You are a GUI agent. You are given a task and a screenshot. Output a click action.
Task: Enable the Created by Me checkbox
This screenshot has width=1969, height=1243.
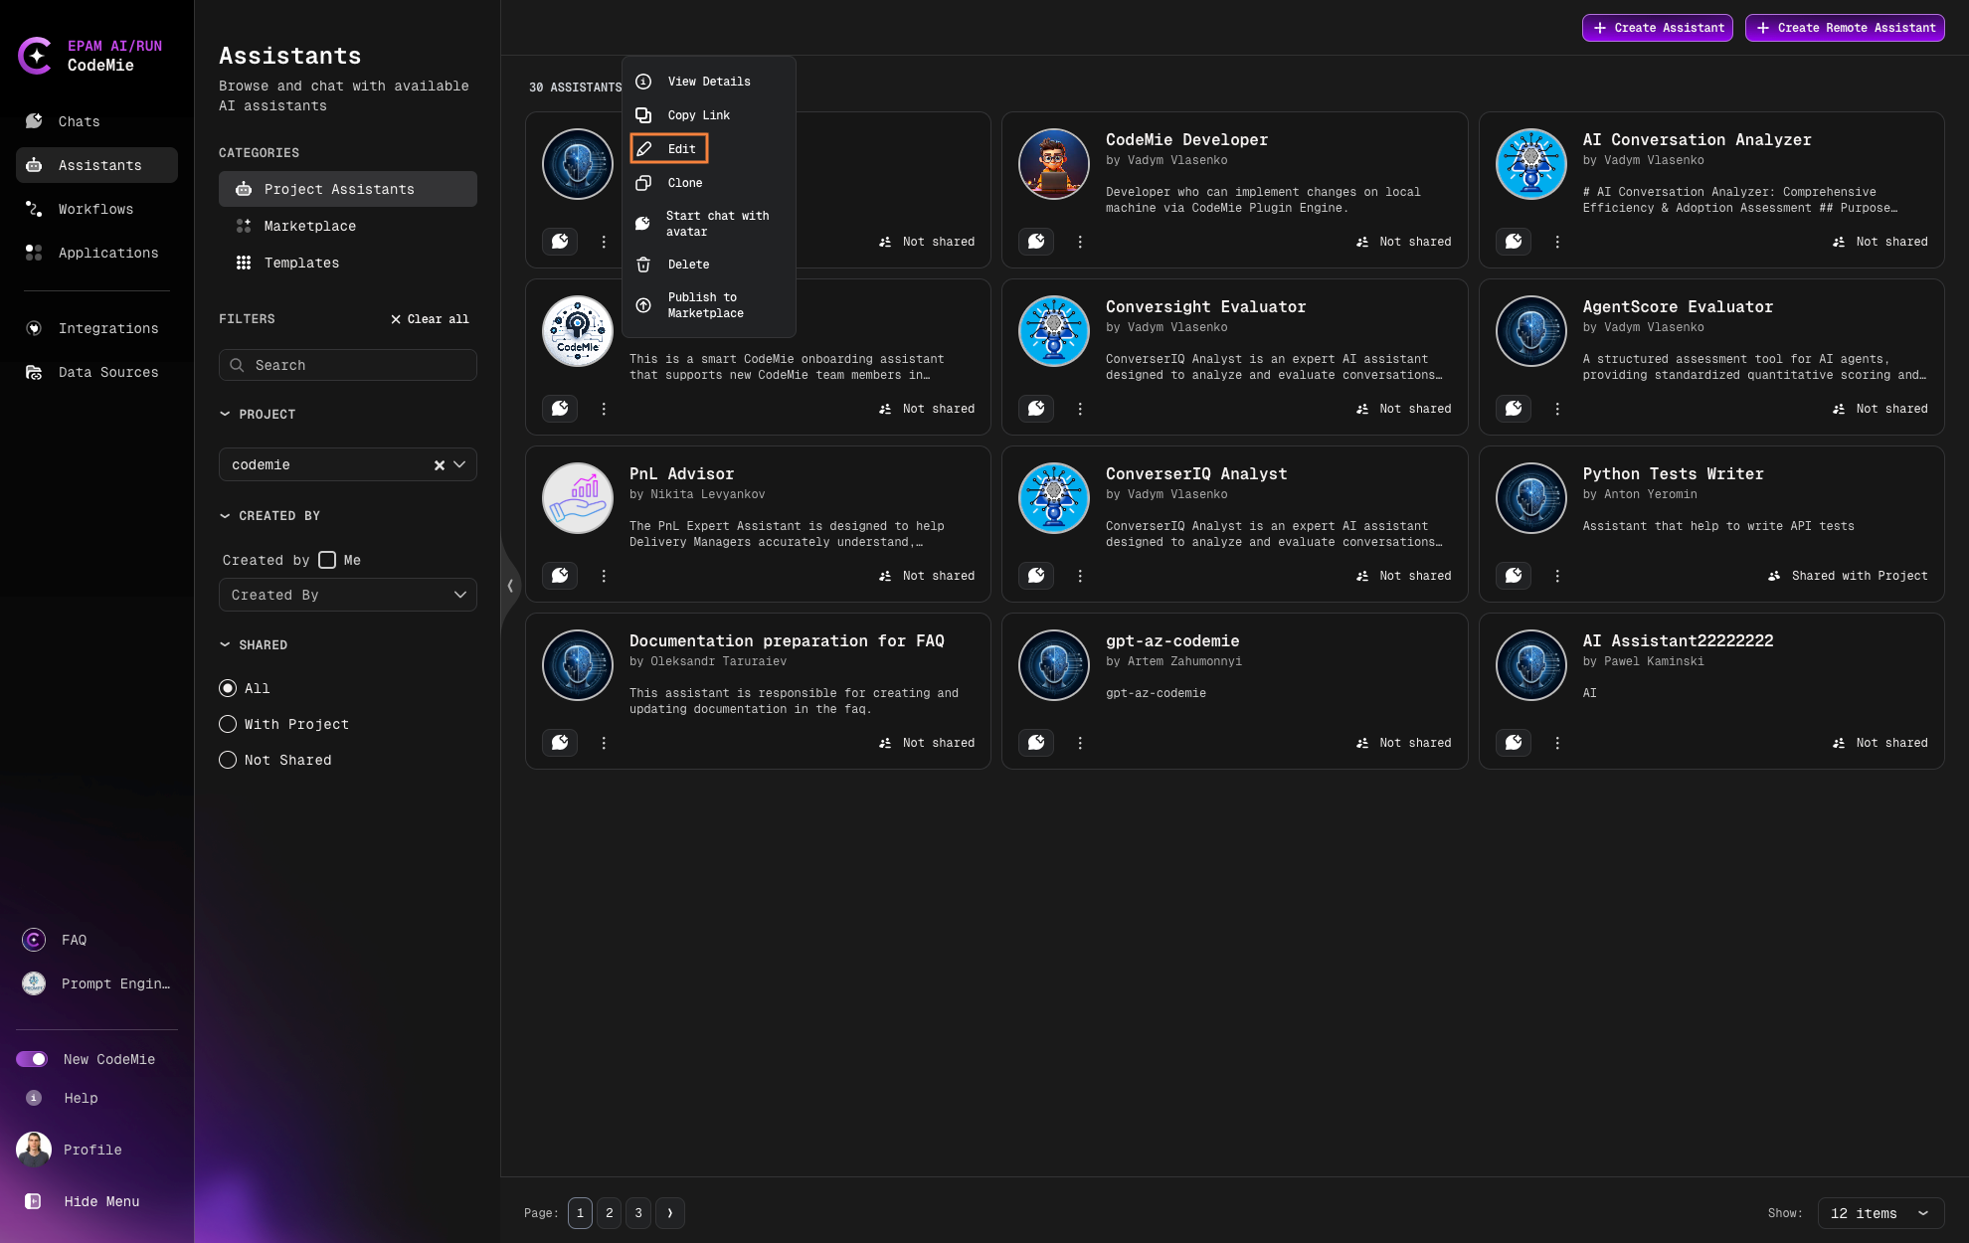click(327, 560)
